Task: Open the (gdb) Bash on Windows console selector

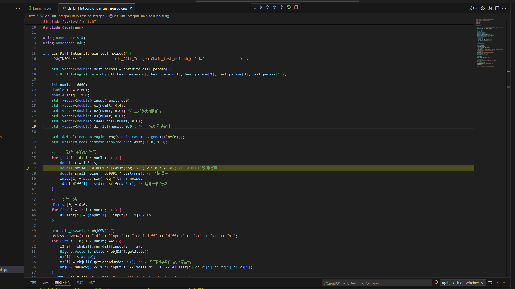Action: click(x=463, y=282)
